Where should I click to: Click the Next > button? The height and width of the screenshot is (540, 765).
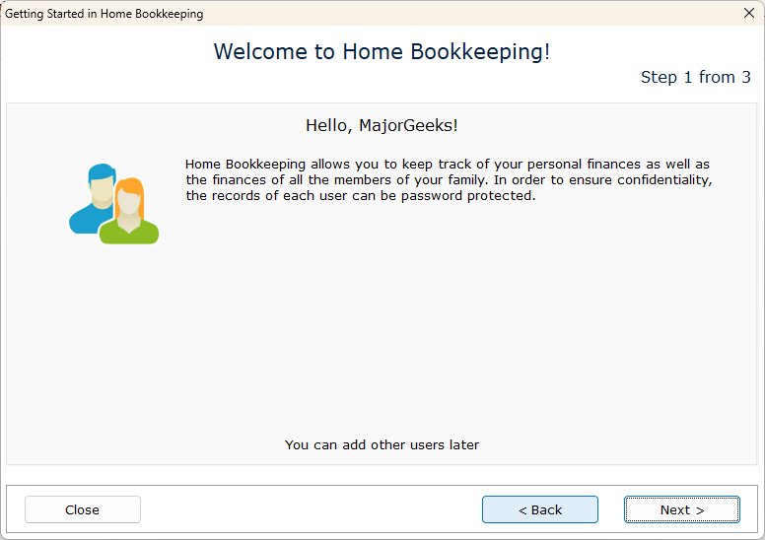click(x=681, y=509)
